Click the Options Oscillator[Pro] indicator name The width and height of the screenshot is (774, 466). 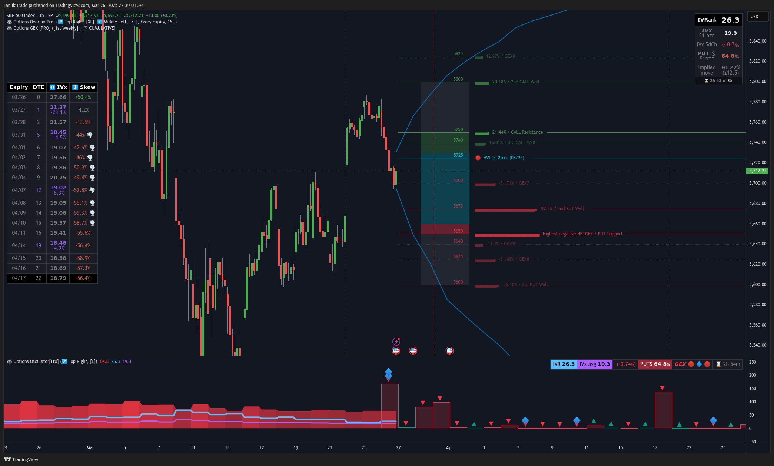(36, 361)
